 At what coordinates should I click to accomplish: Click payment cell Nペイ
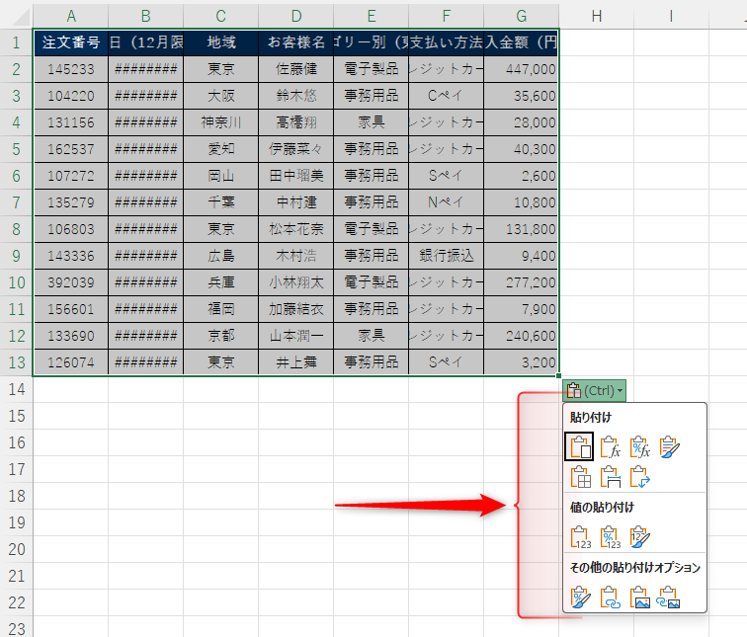446,202
